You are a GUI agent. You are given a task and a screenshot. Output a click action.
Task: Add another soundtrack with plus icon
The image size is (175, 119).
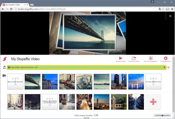click(168, 67)
